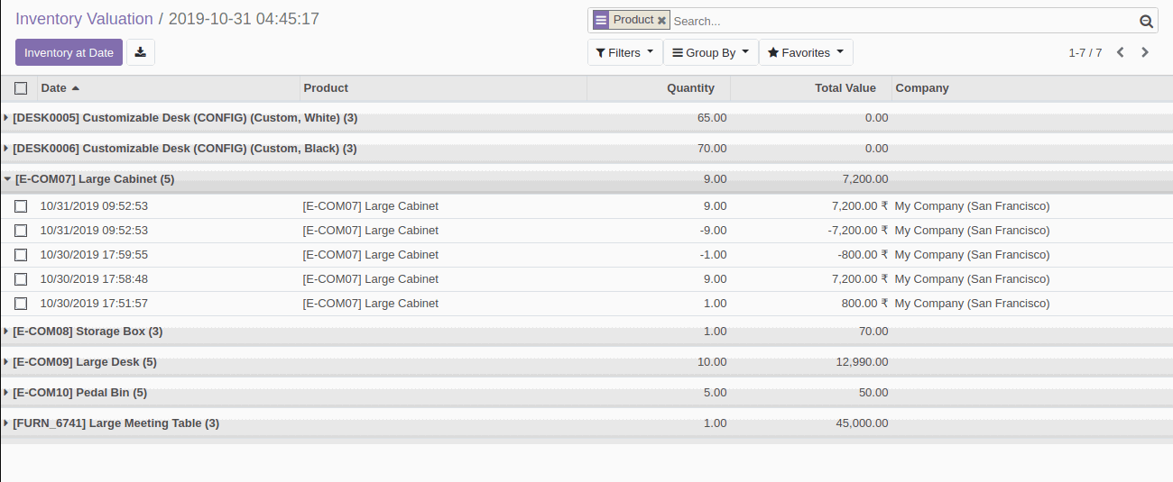Toggle the select-all header checkbox
Image resolution: width=1173 pixels, height=482 pixels.
click(x=21, y=88)
